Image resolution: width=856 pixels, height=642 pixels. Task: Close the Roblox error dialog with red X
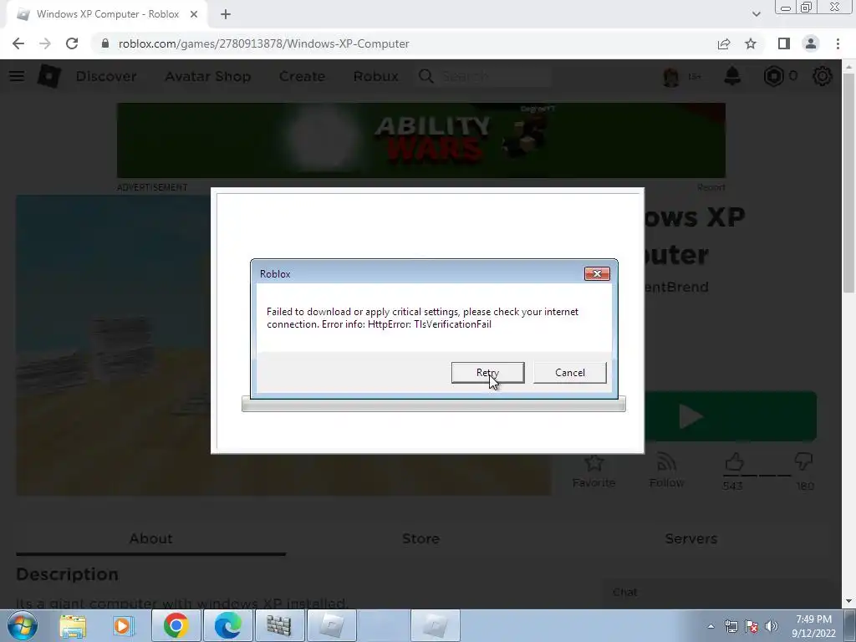597,273
